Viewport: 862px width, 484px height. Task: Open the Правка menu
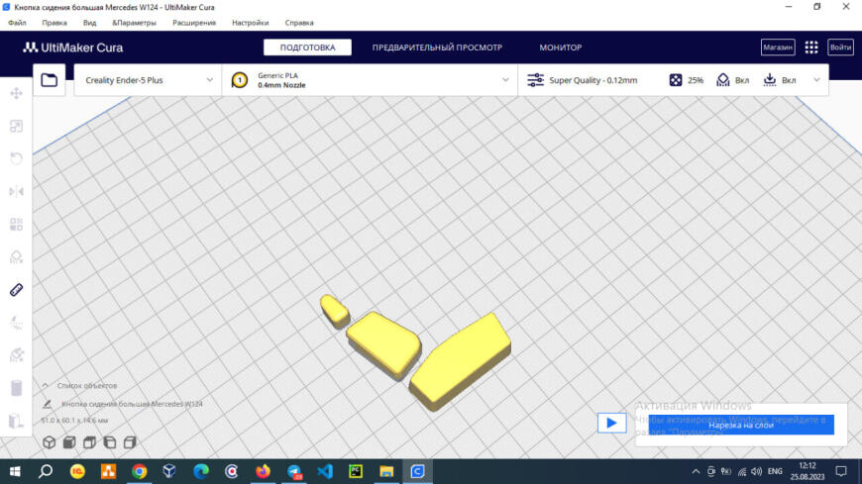pos(54,23)
